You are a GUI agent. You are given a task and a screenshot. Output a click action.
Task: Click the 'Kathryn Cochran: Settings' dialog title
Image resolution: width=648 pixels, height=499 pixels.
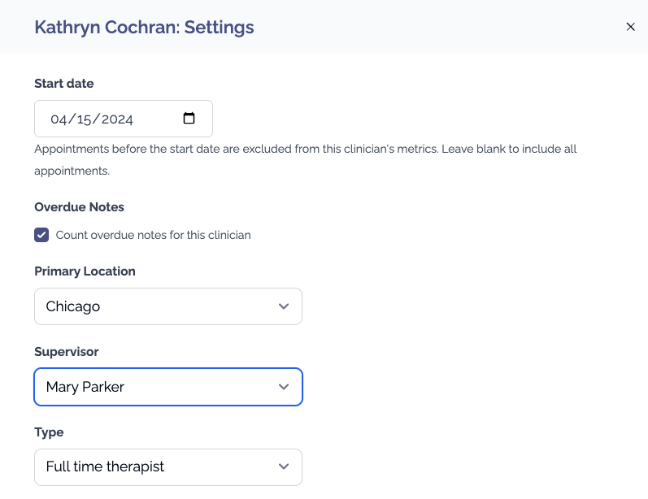(x=144, y=28)
